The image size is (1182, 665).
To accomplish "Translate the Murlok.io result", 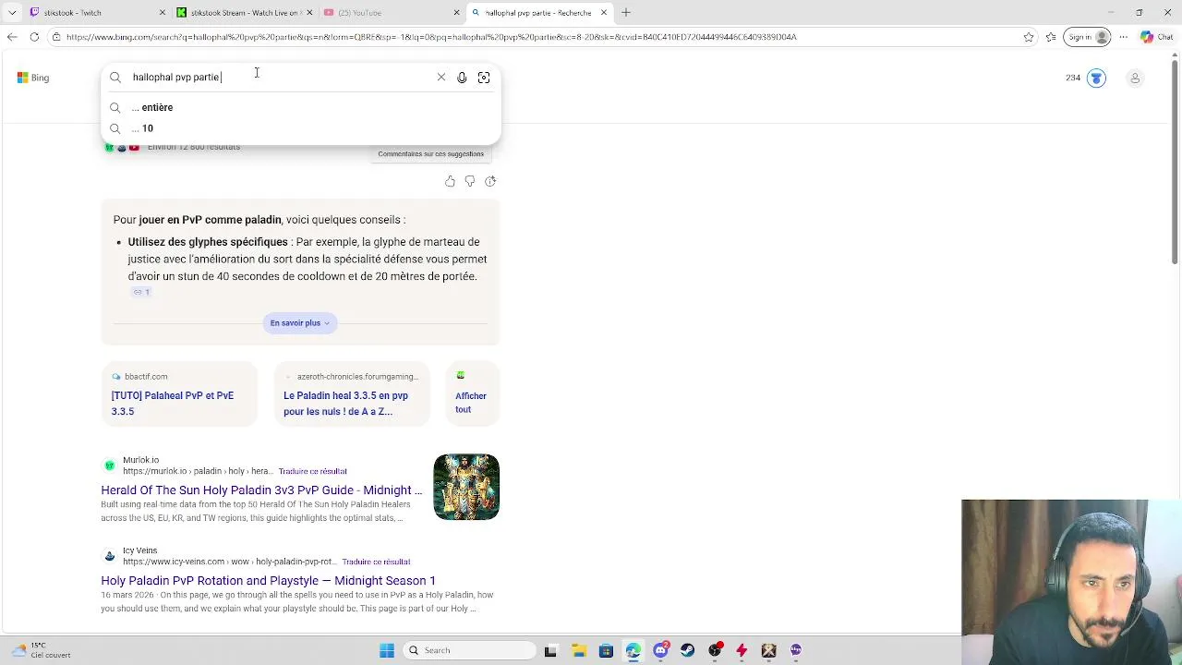I will (312, 471).
